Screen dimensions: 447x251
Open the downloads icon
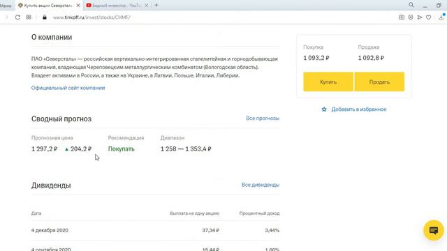(441, 17)
